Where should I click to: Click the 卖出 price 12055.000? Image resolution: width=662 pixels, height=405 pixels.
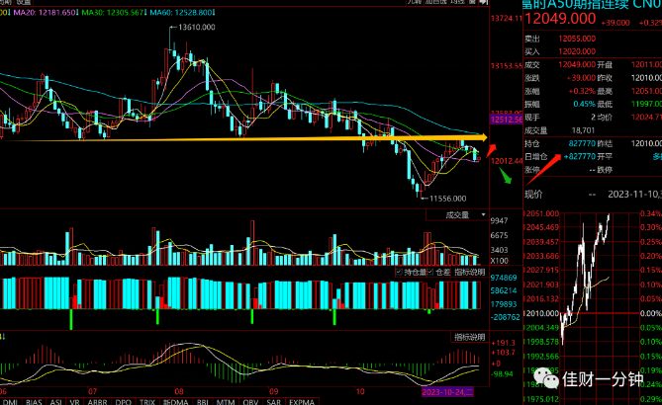(x=577, y=39)
